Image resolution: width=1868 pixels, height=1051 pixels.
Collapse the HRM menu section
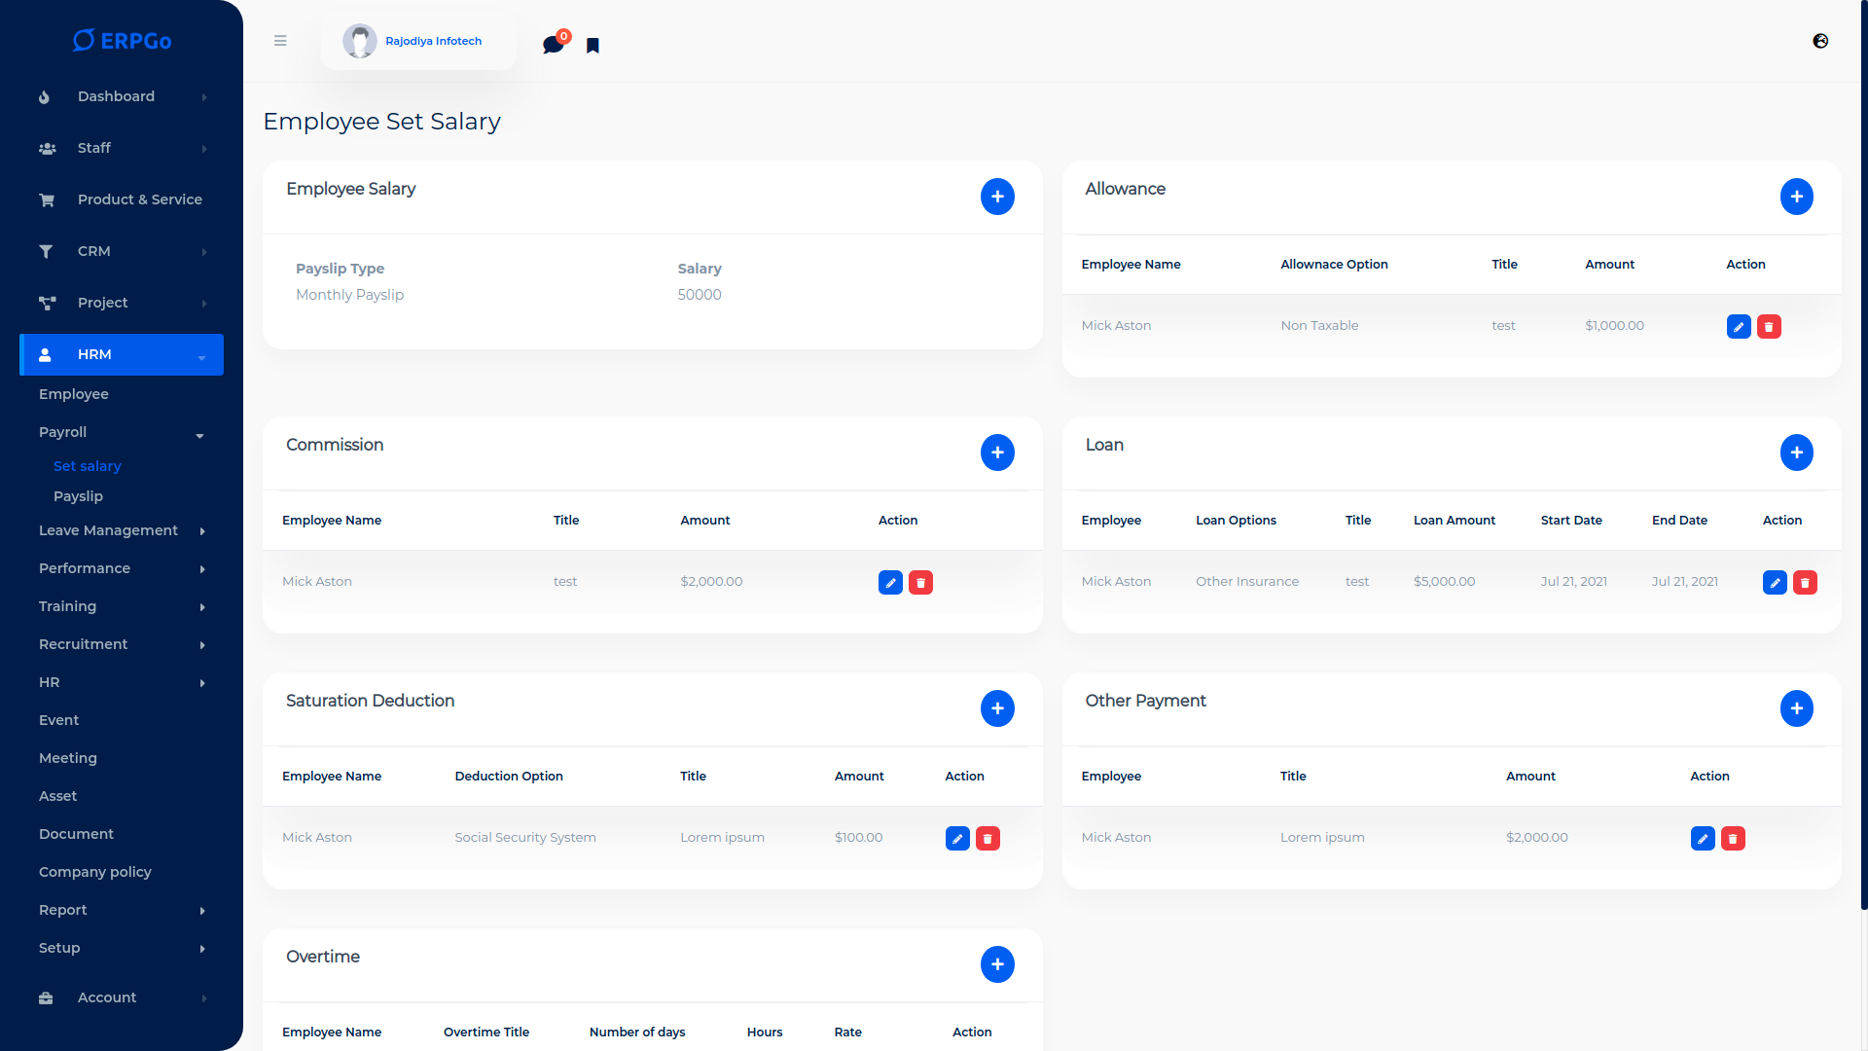(122, 354)
